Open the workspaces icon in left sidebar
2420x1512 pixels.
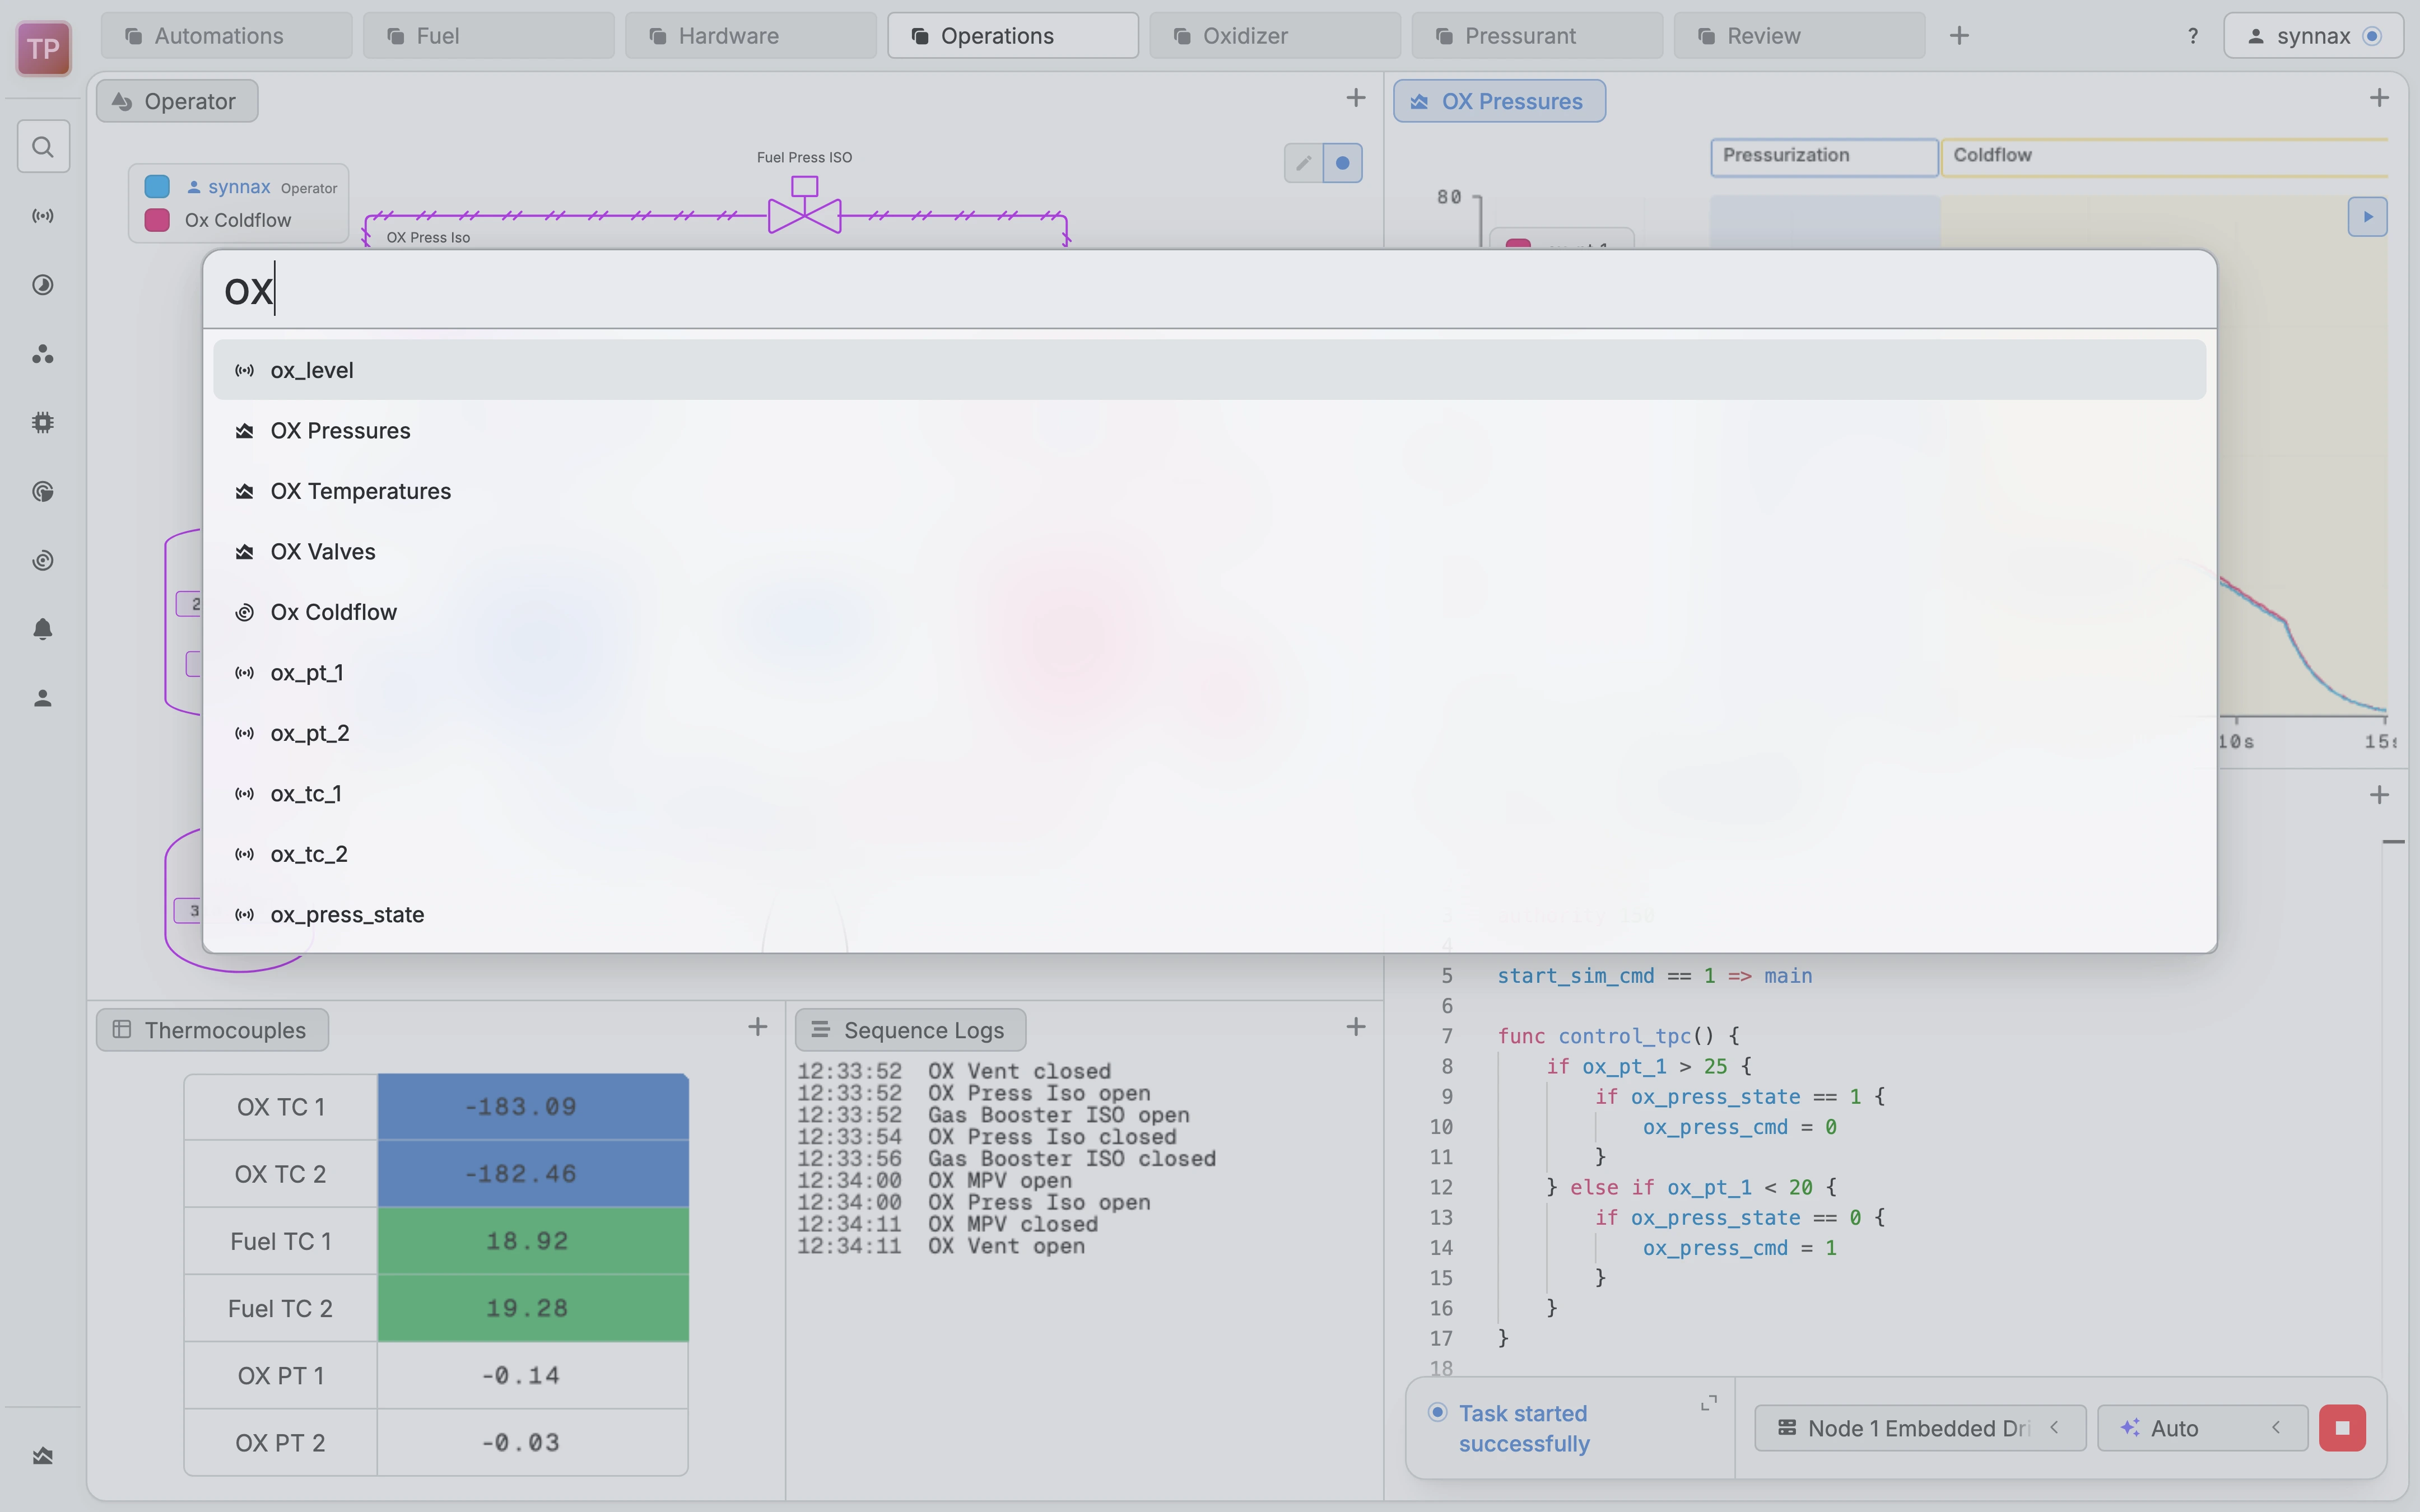tap(43, 354)
